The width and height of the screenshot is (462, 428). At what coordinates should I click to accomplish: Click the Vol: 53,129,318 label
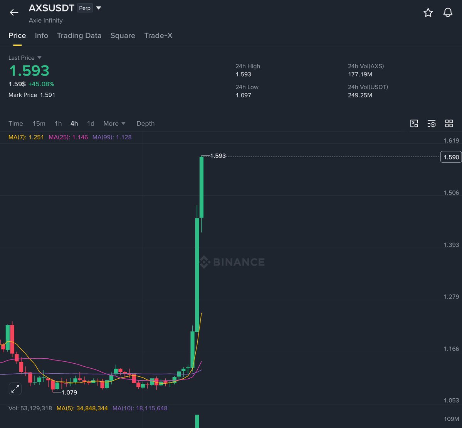pyautogui.click(x=30, y=408)
